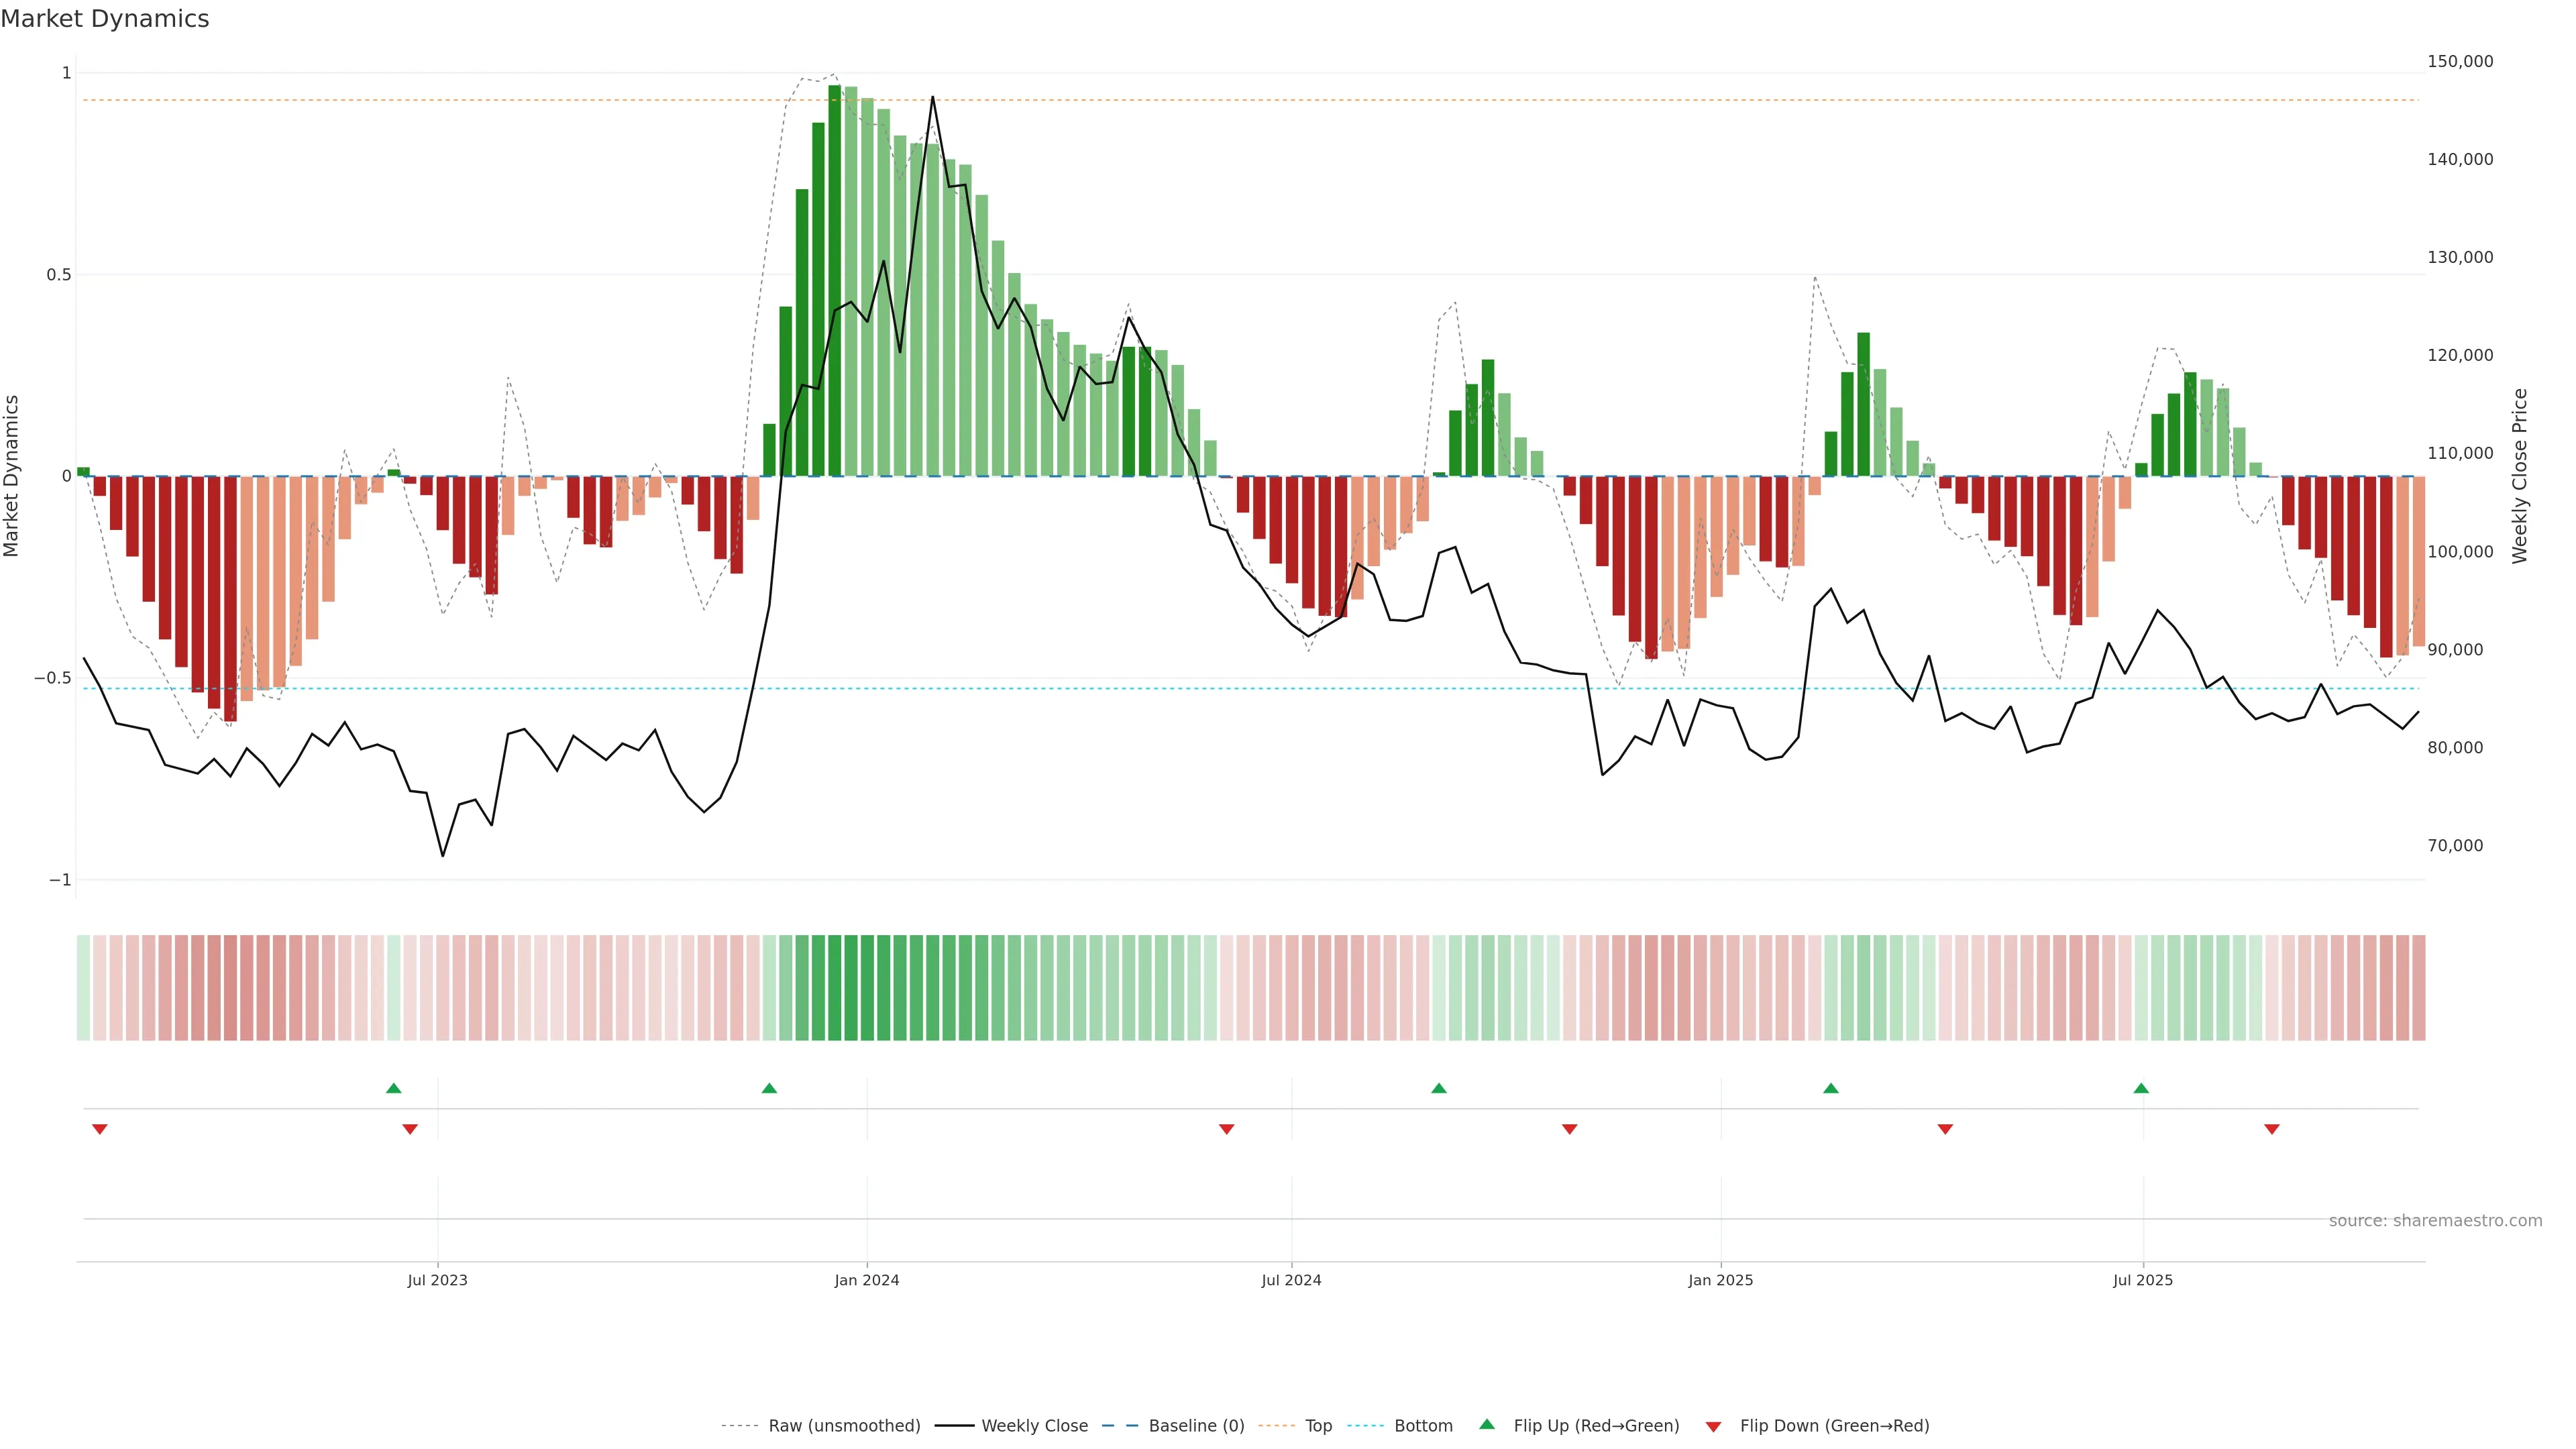The image size is (2576, 1449).
Task: Select the Flip Up marker between Jul 2024 and Jan 2025
Action: coord(1438,1088)
